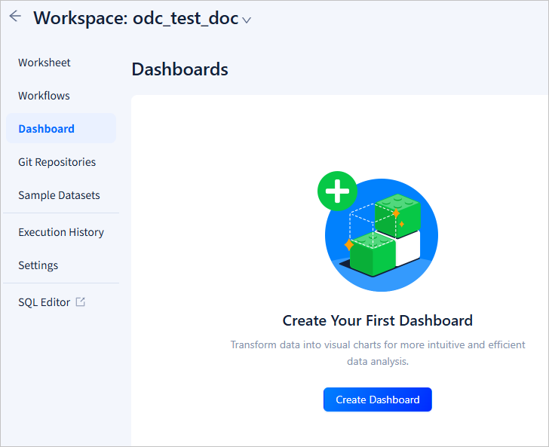Select the Dashboard sidebar item

point(46,129)
